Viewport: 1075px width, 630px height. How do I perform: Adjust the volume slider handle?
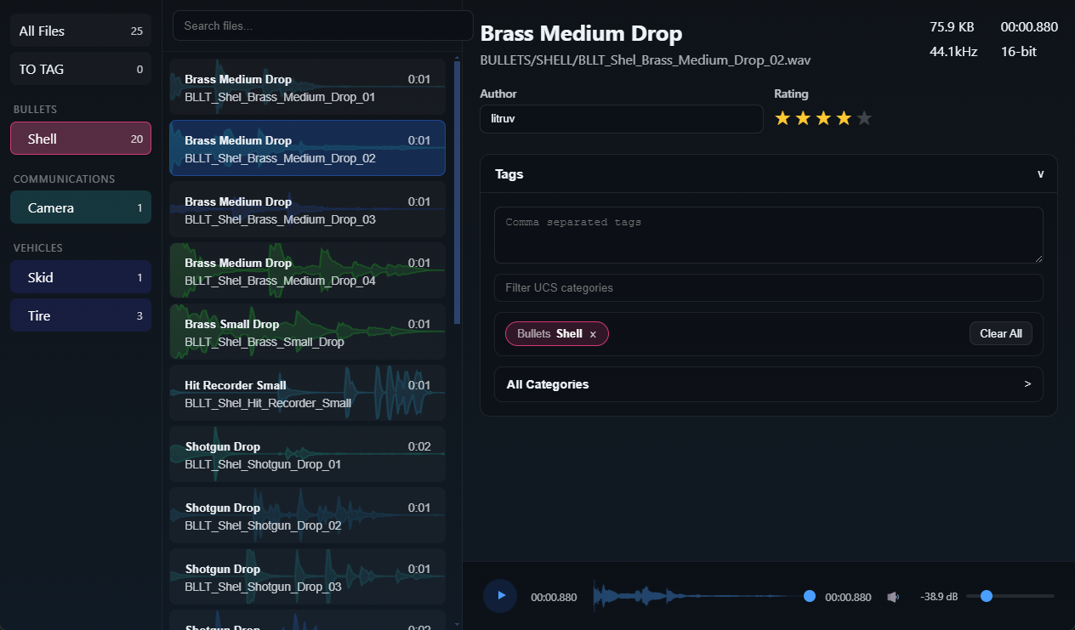coord(987,596)
